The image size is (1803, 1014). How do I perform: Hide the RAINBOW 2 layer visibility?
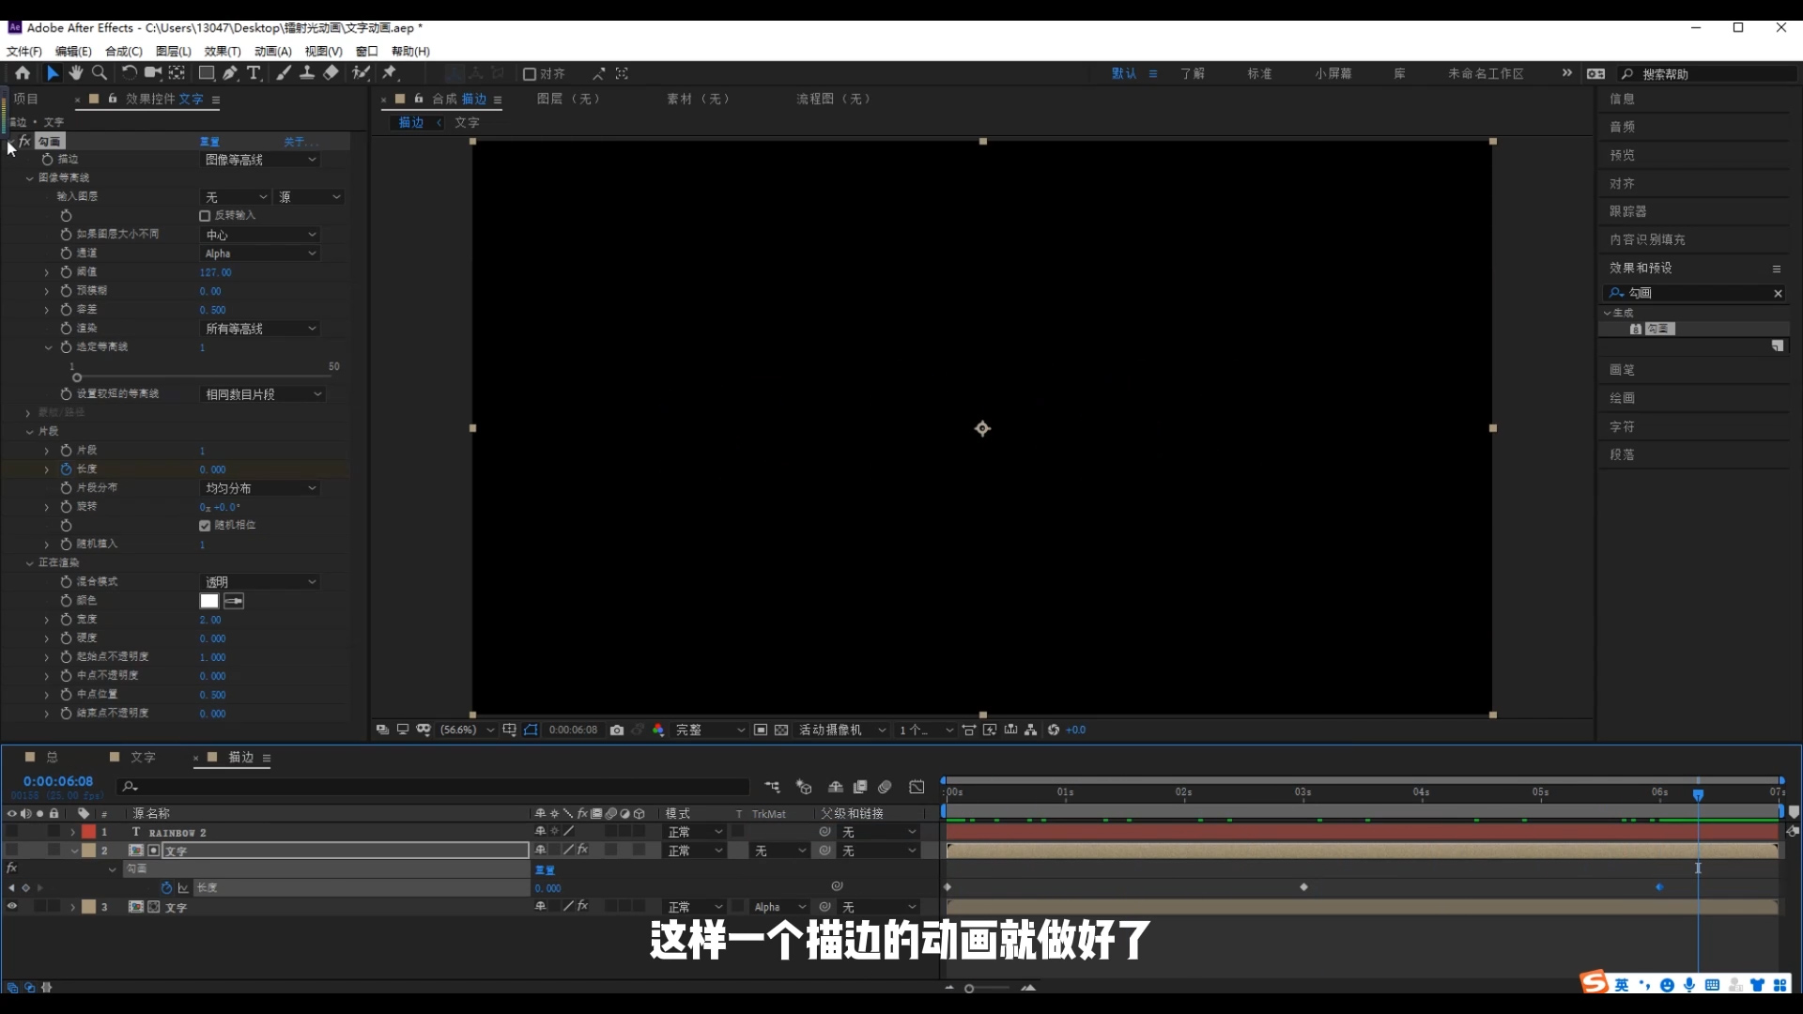(12, 832)
